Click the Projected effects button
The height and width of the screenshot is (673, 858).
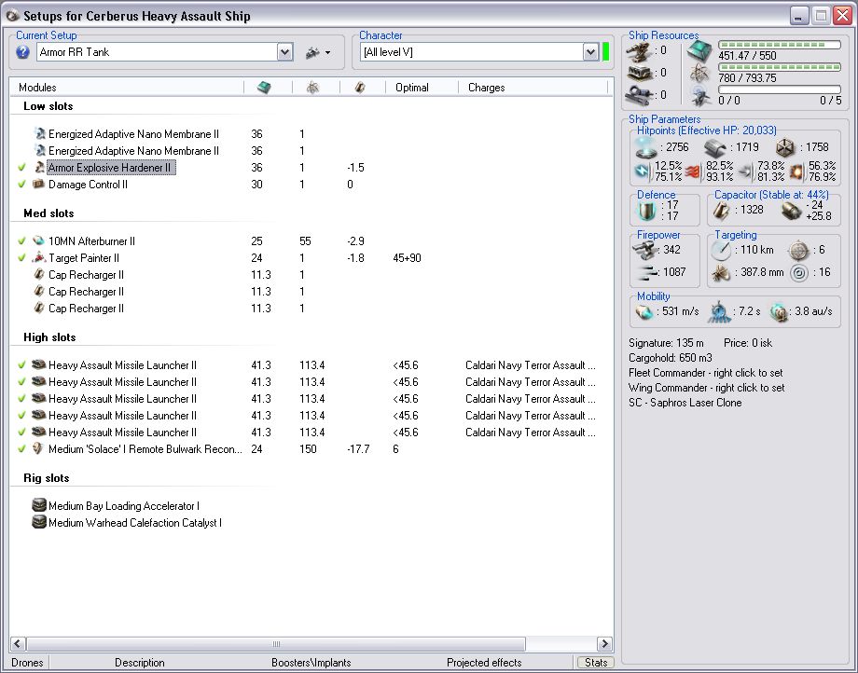pyautogui.click(x=483, y=663)
